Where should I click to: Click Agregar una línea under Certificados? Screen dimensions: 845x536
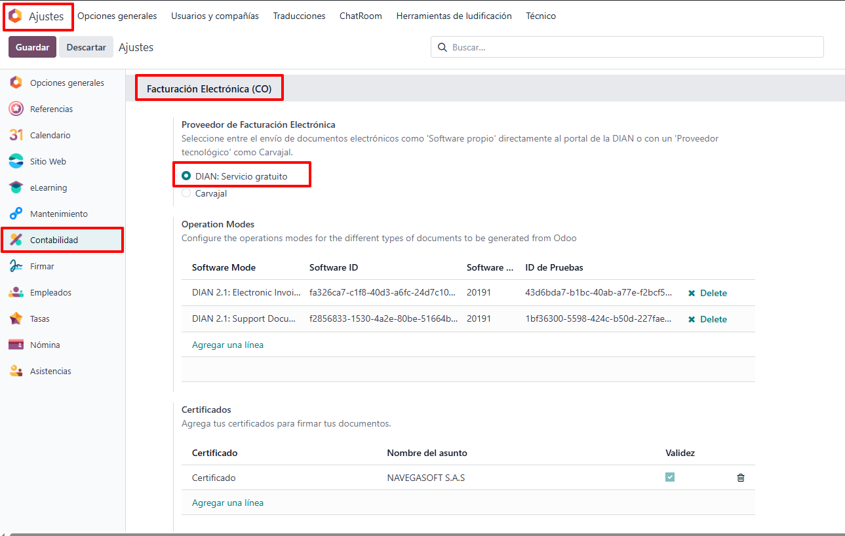pos(227,503)
